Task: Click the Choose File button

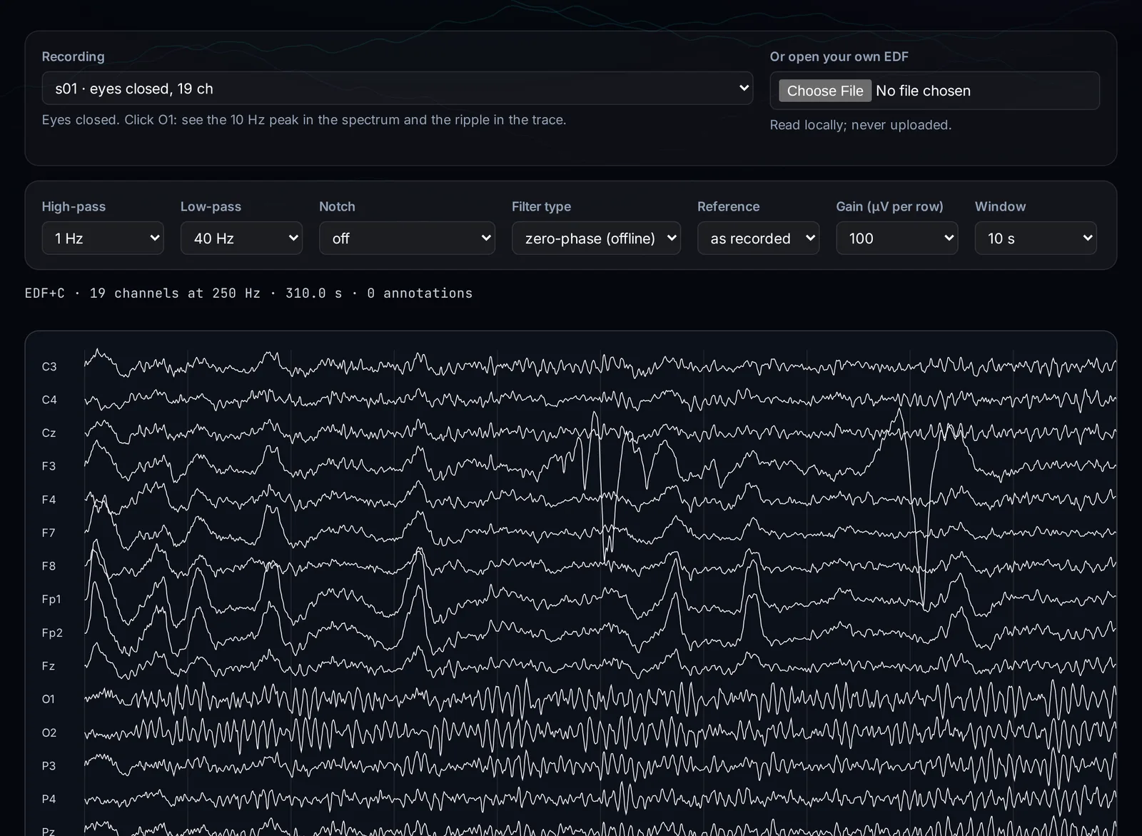Action: pyautogui.click(x=824, y=91)
